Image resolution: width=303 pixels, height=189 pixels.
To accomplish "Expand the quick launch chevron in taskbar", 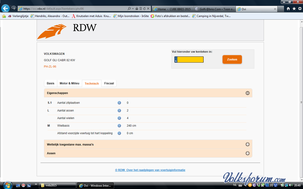I will point(36,184).
